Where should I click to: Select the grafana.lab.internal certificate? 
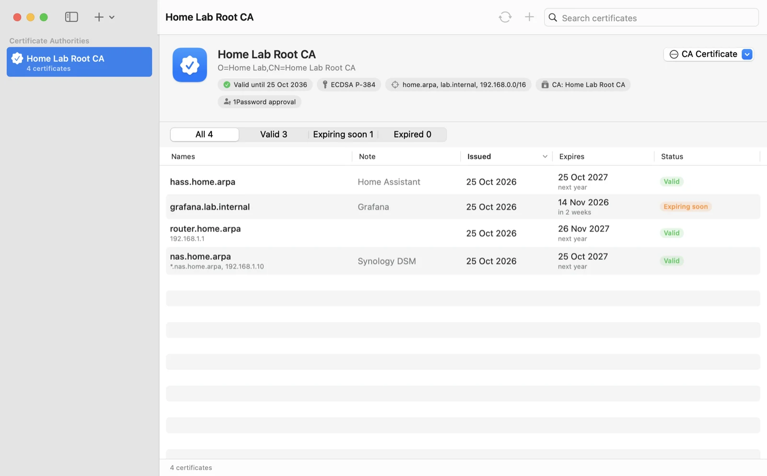463,207
